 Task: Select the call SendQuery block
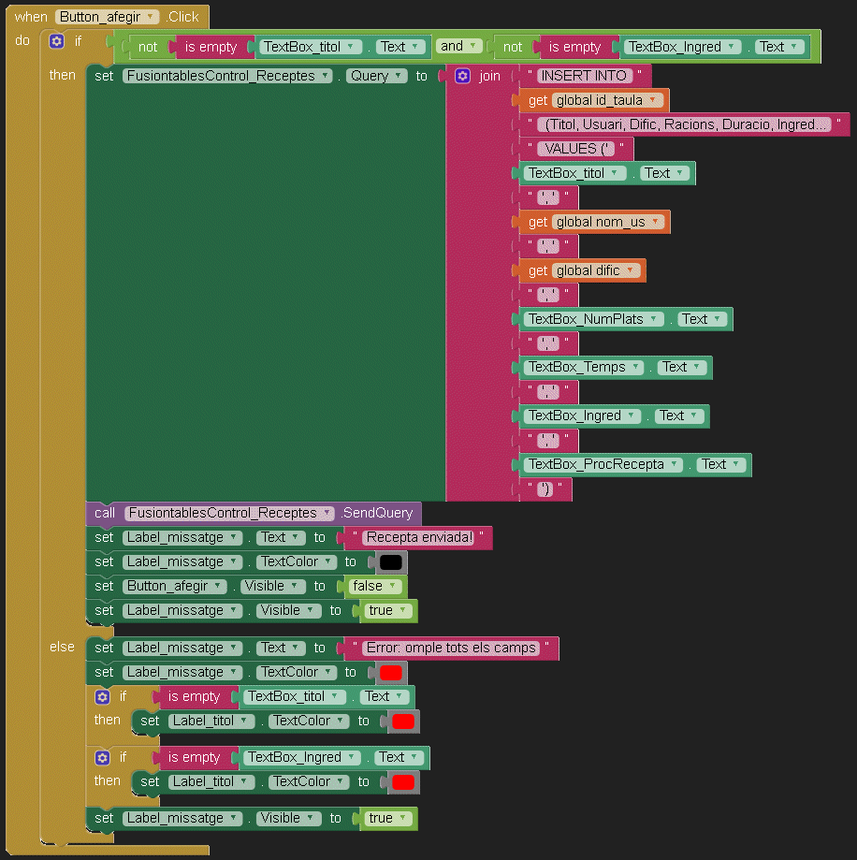104,513
